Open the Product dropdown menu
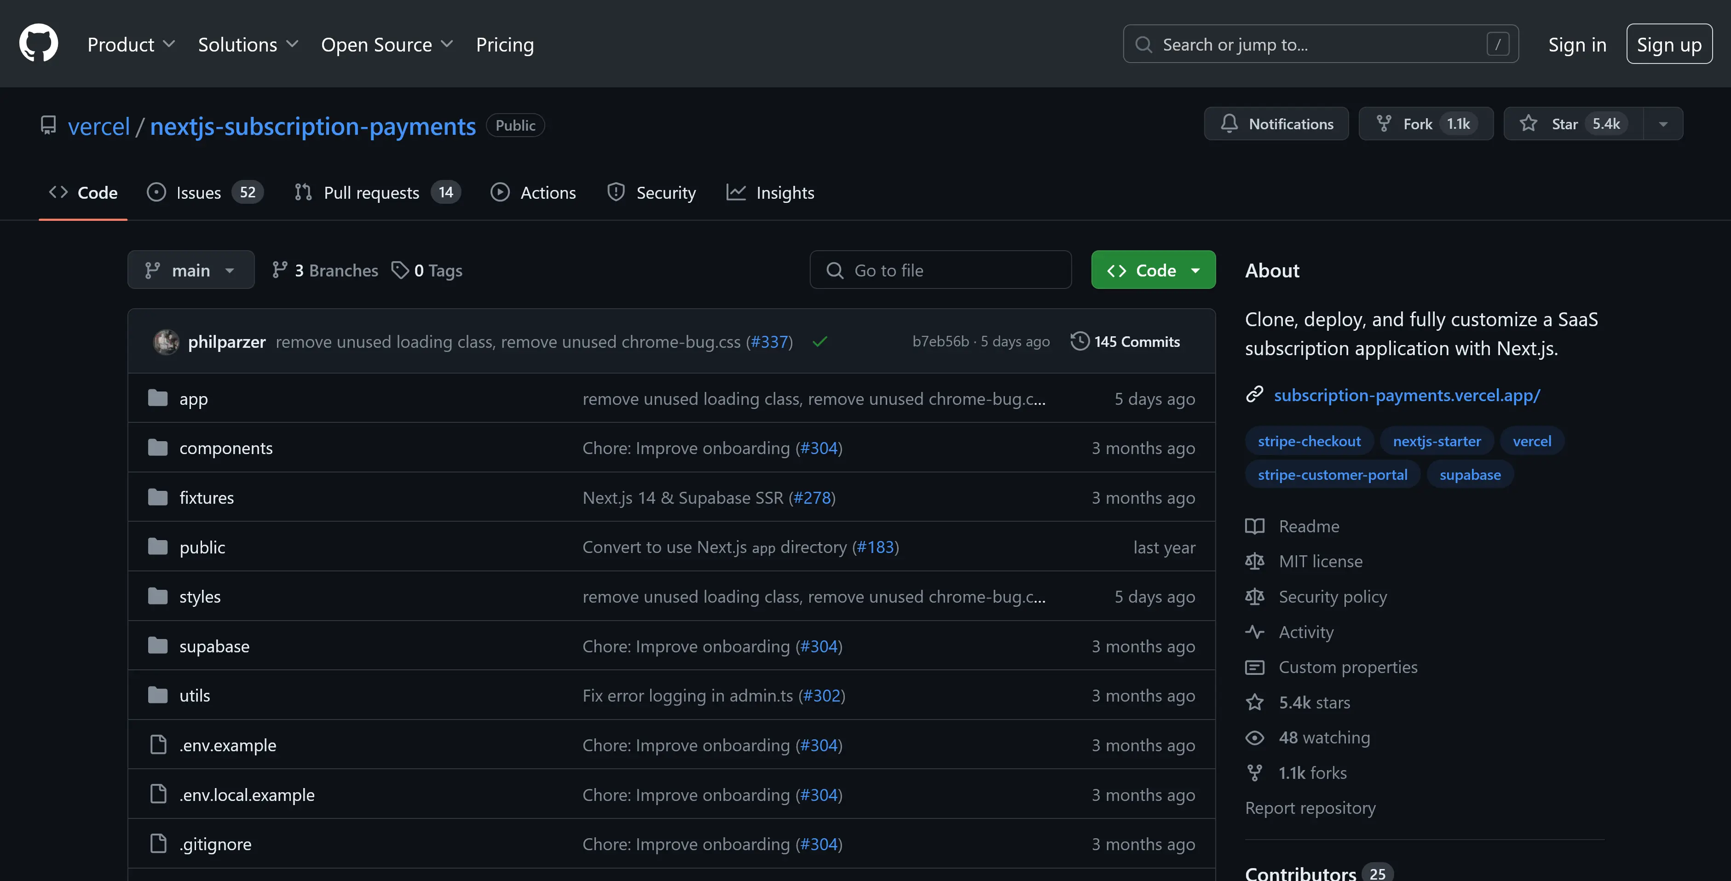Image resolution: width=1731 pixels, height=881 pixels. click(131, 44)
